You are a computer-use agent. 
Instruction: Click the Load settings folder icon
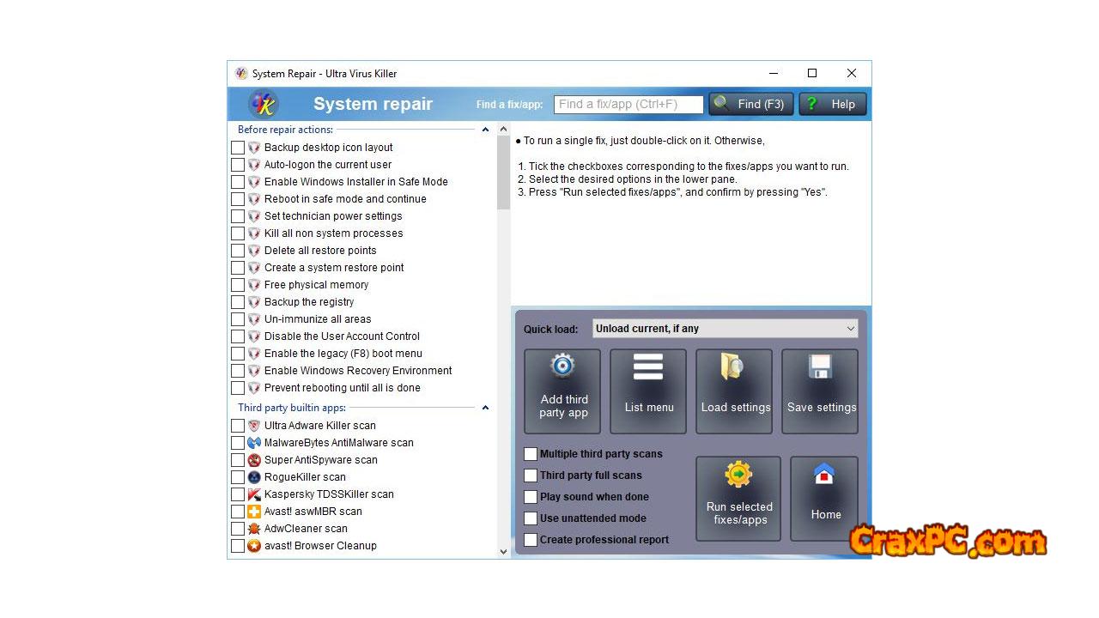click(x=733, y=367)
